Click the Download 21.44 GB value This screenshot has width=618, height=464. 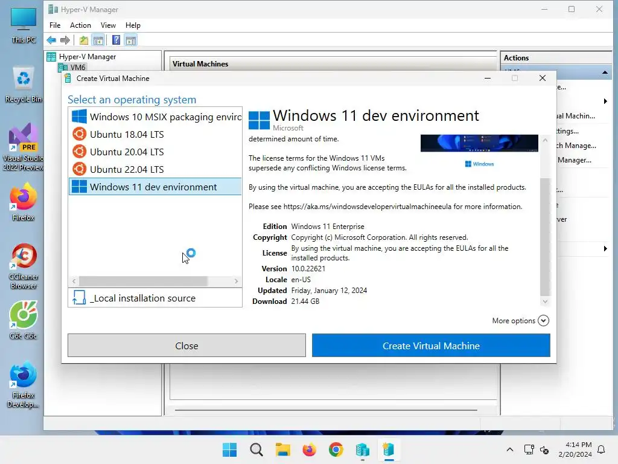[305, 301]
